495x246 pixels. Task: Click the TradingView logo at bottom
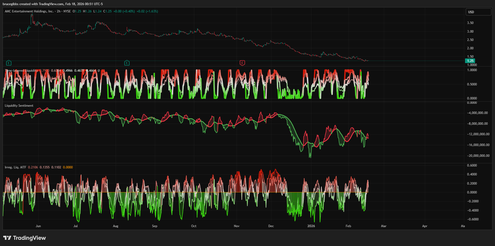click(x=25, y=238)
